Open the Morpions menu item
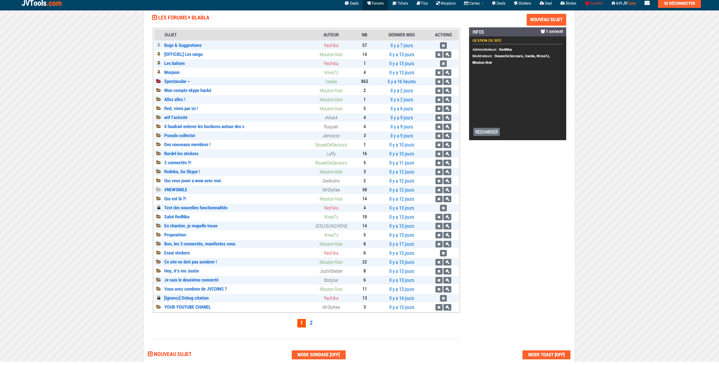Image resolution: width=719 pixels, height=365 pixels. click(x=446, y=3)
